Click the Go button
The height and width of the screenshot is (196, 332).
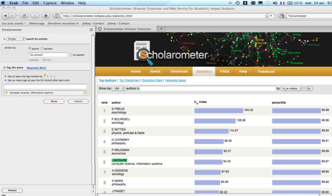tap(309, 89)
